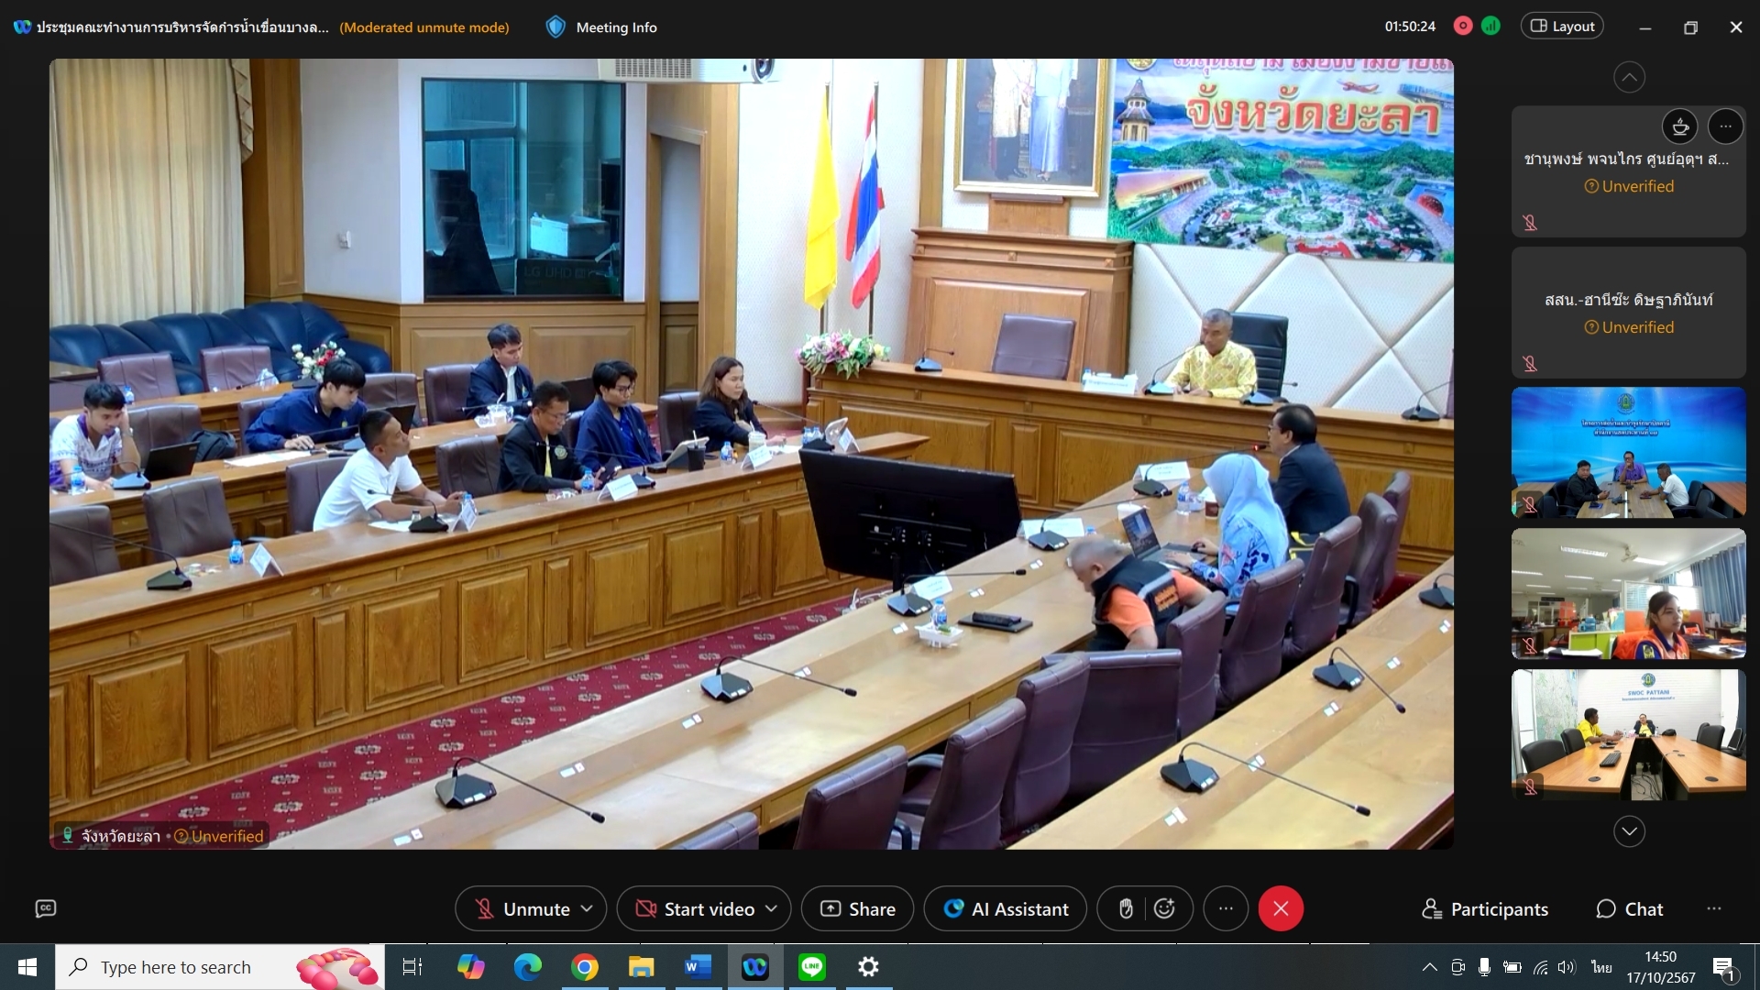1760x990 pixels.
Task: Click the closed captions icon
Action: (x=46, y=908)
